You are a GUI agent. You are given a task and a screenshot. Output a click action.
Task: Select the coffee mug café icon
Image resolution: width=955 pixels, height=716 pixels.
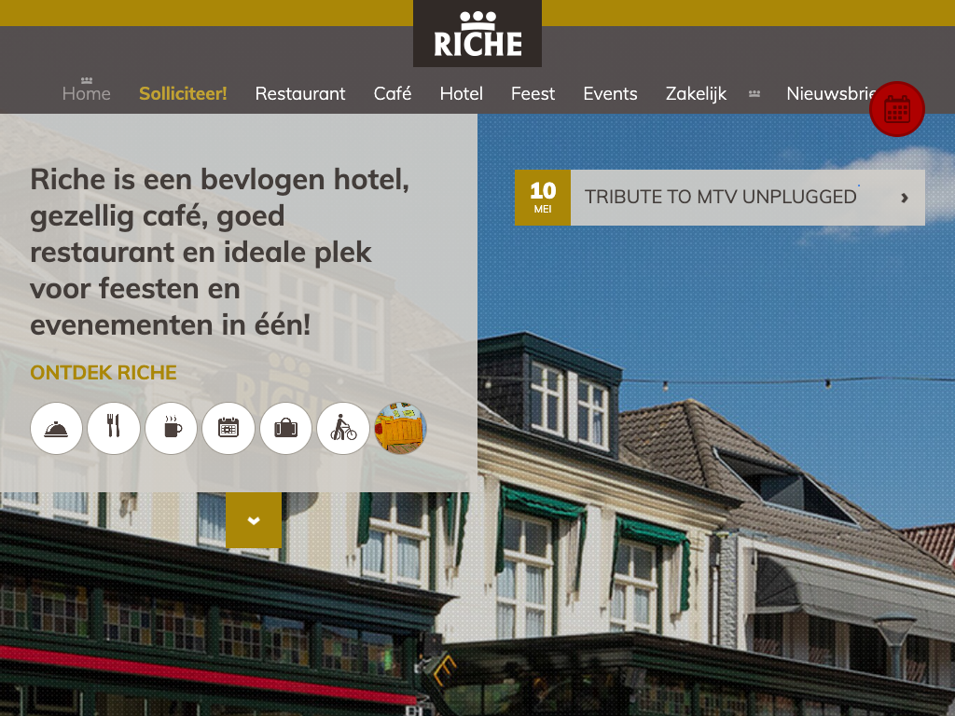coord(172,429)
